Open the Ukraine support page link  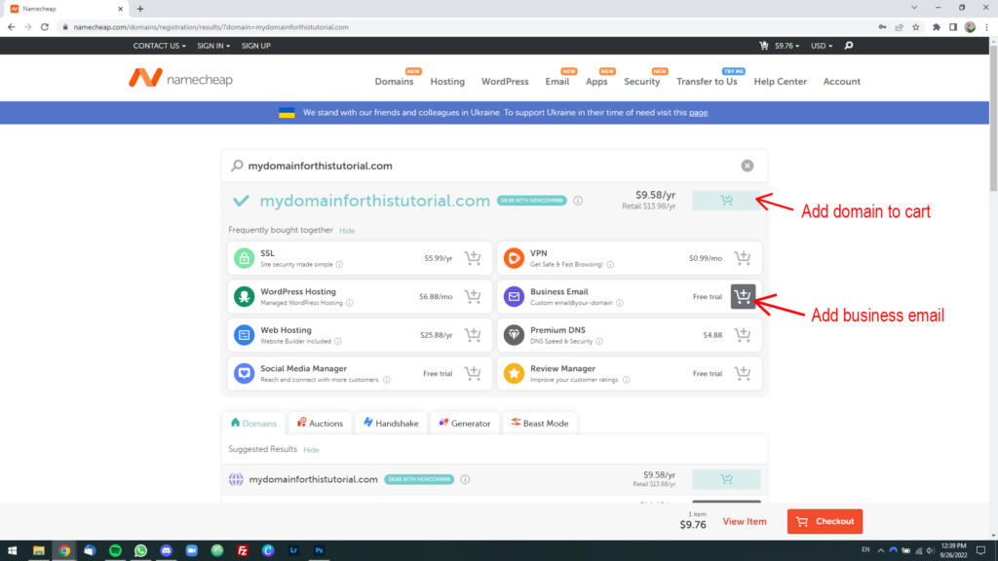(x=698, y=113)
